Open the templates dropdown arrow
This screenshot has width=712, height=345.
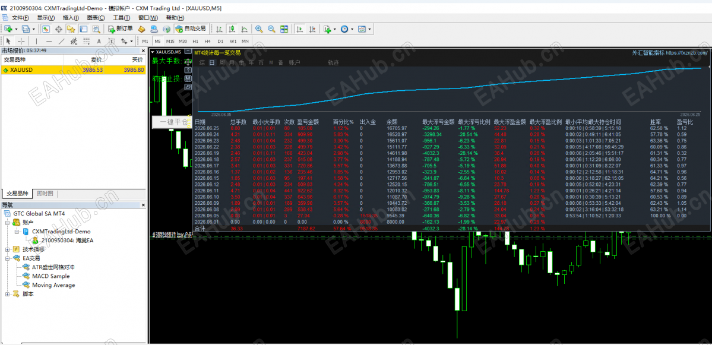(370, 29)
